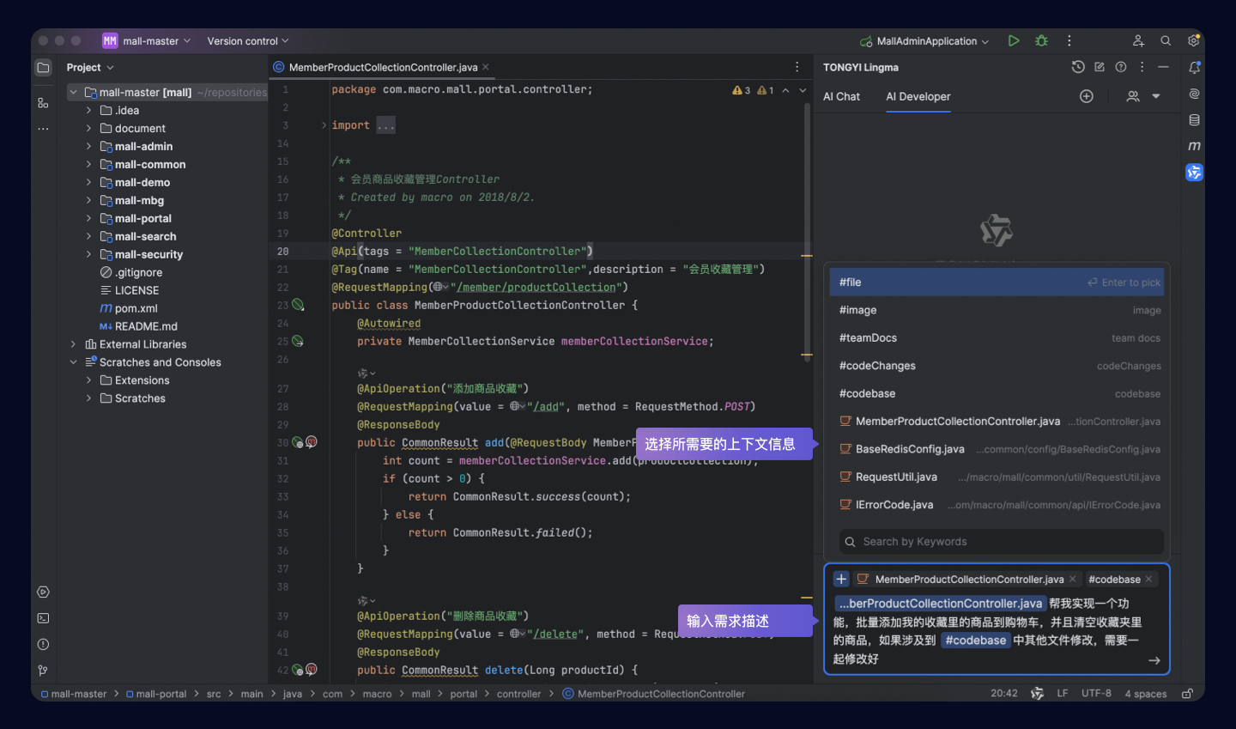Expand External Libraries node

pyautogui.click(x=73, y=344)
